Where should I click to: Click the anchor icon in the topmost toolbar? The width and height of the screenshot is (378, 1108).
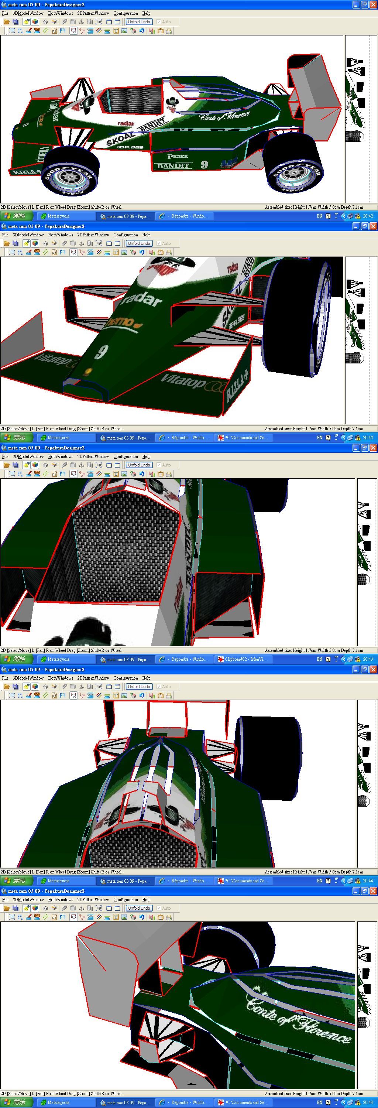pyautogui.click(x=81, y=21)
